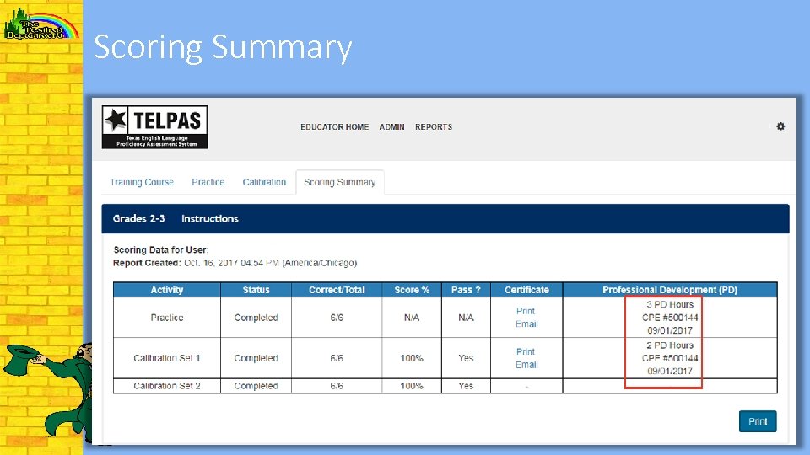This screenshot has width=810, height=455.
Task: Click the Report Created date text
Action: coord(270,263)
